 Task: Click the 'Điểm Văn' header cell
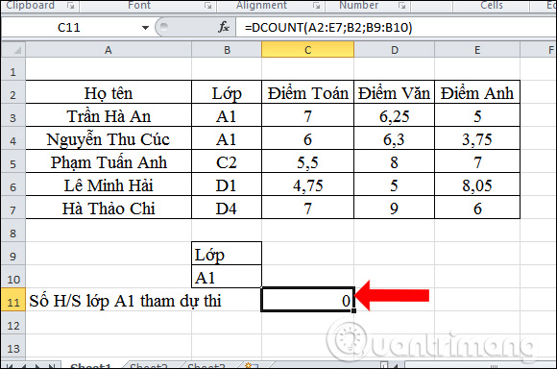[395, 93]
